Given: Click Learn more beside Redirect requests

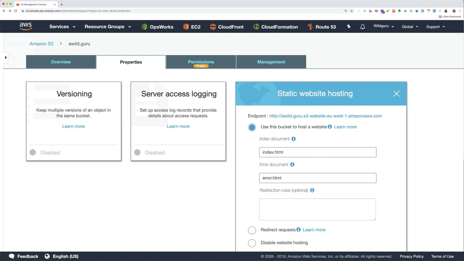Looking at the screenshot, I should (314, 230).
